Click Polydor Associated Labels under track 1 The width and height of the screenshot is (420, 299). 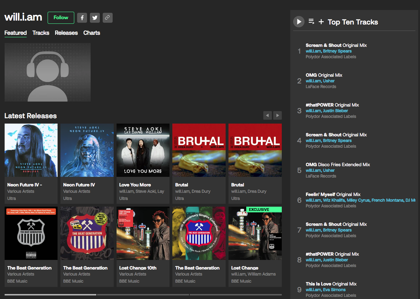click(331, 57)
